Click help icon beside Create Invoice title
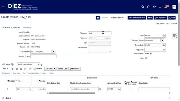180x101 pixels. pyautogui.click(x=29, y=17)
